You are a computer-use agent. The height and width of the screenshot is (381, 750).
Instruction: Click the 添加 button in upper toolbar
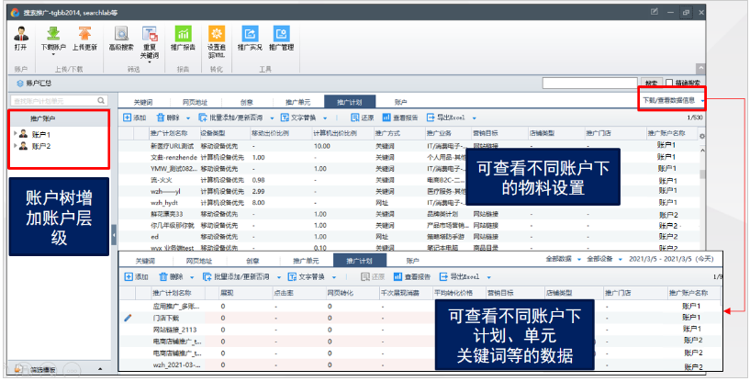click(134, 118)
